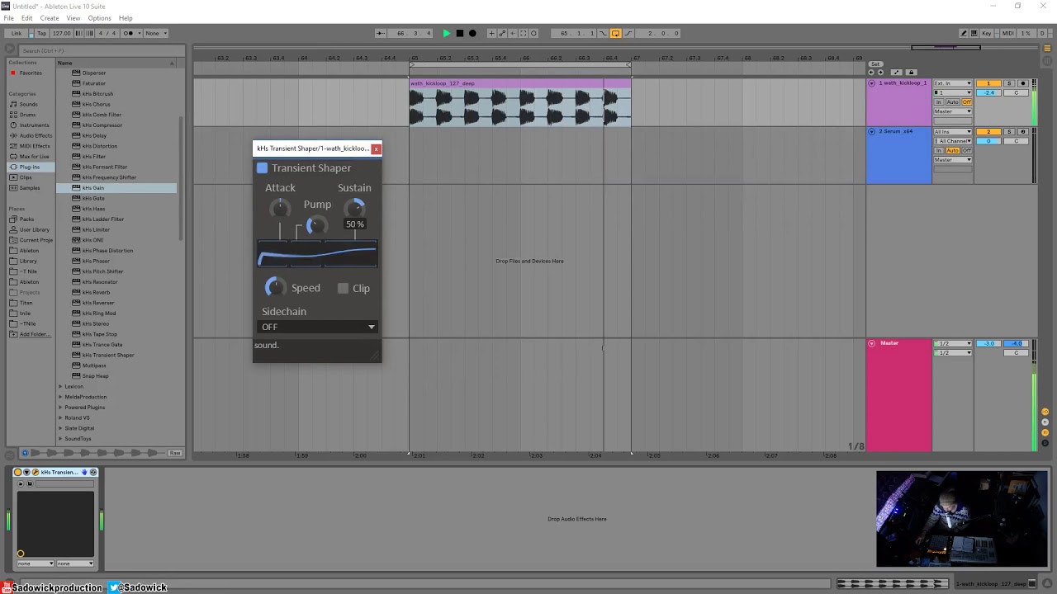
Task: Expand the MeldaProduction plug-in folder
Action: pos(60,397)
